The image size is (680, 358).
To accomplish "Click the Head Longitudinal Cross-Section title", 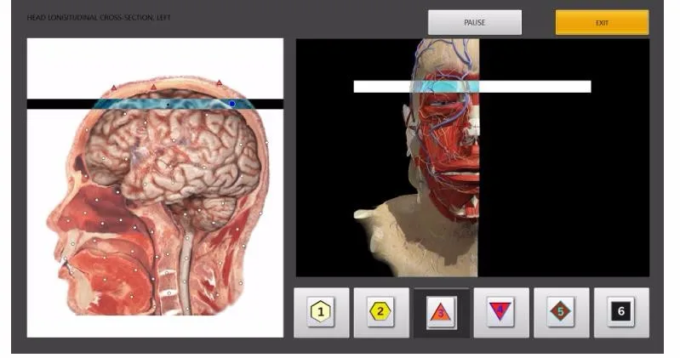I will [x=99, y=18].
